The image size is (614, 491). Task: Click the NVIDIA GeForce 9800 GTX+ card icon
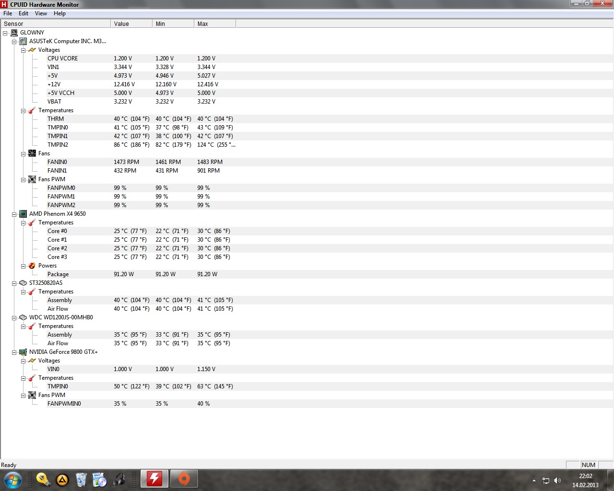click(x=23, y=352)
